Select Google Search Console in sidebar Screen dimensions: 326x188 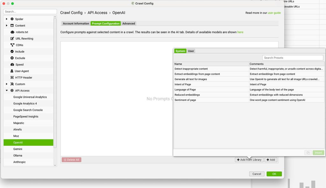(28, 110)
